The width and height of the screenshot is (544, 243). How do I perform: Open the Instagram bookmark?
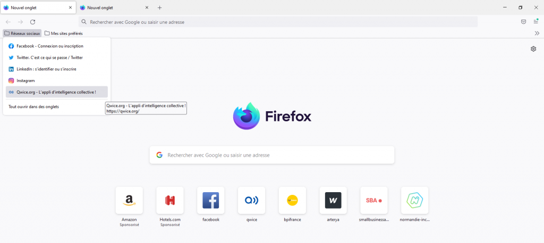(x=25, y=80)
